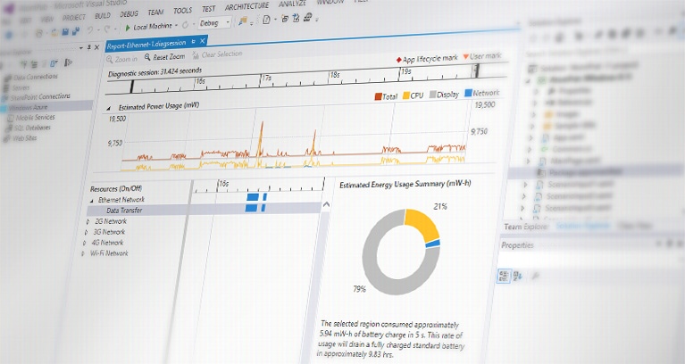Click the green Start debugging play icon

128,28
